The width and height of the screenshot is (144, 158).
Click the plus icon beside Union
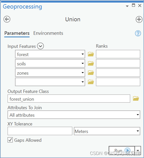(x=139, y=19)
